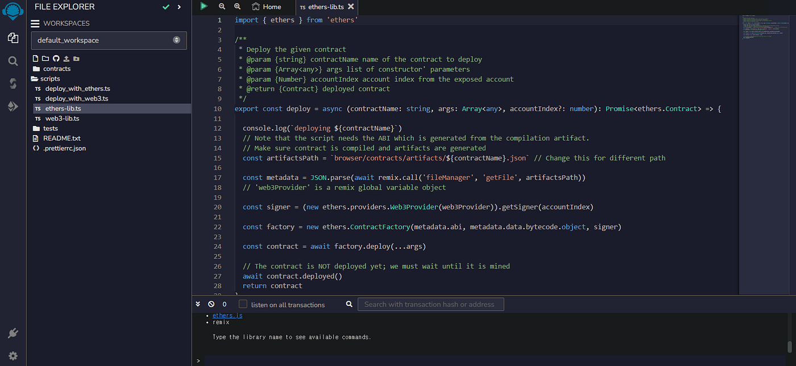Click the terminal vertical scrollbar

(x=790, y=347)
